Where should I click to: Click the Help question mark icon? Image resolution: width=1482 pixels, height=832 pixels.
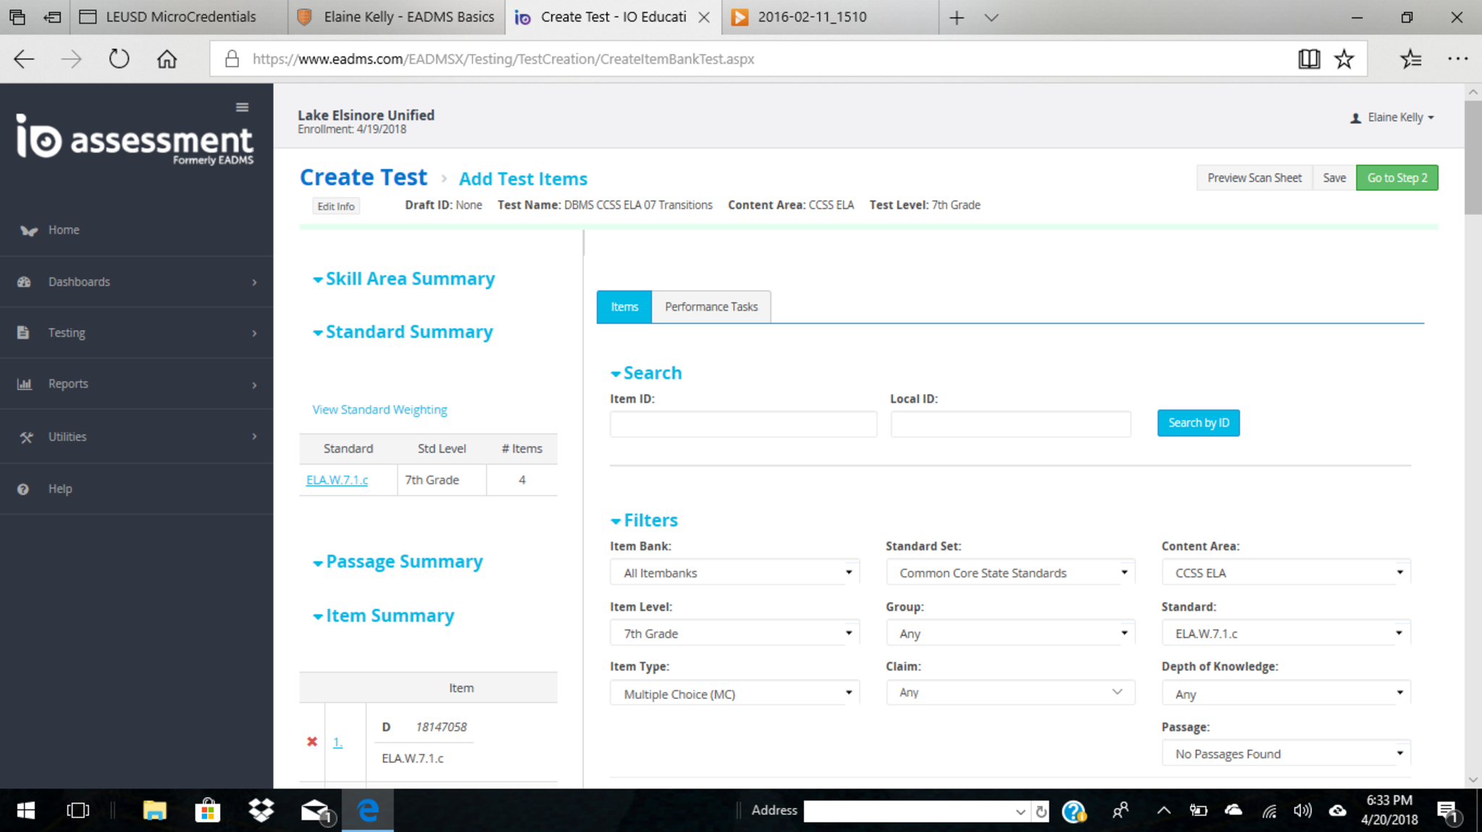point(23,489)
